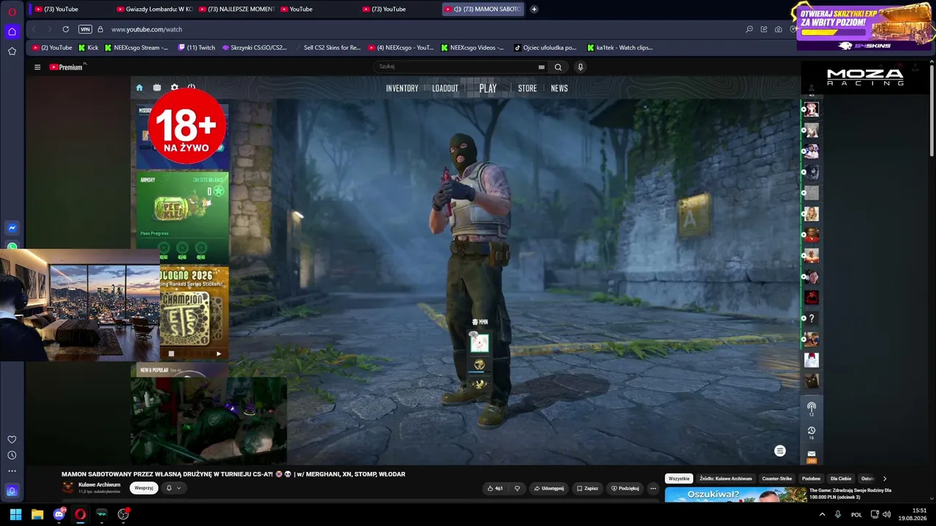Click CS2 home icon in game menu

[140, 88]
